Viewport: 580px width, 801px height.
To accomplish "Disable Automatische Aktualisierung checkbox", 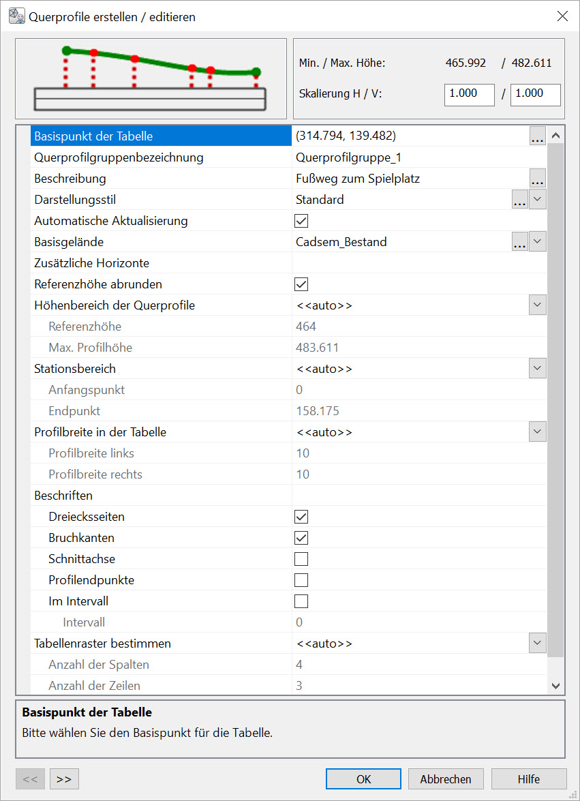I will click(301, 221).
